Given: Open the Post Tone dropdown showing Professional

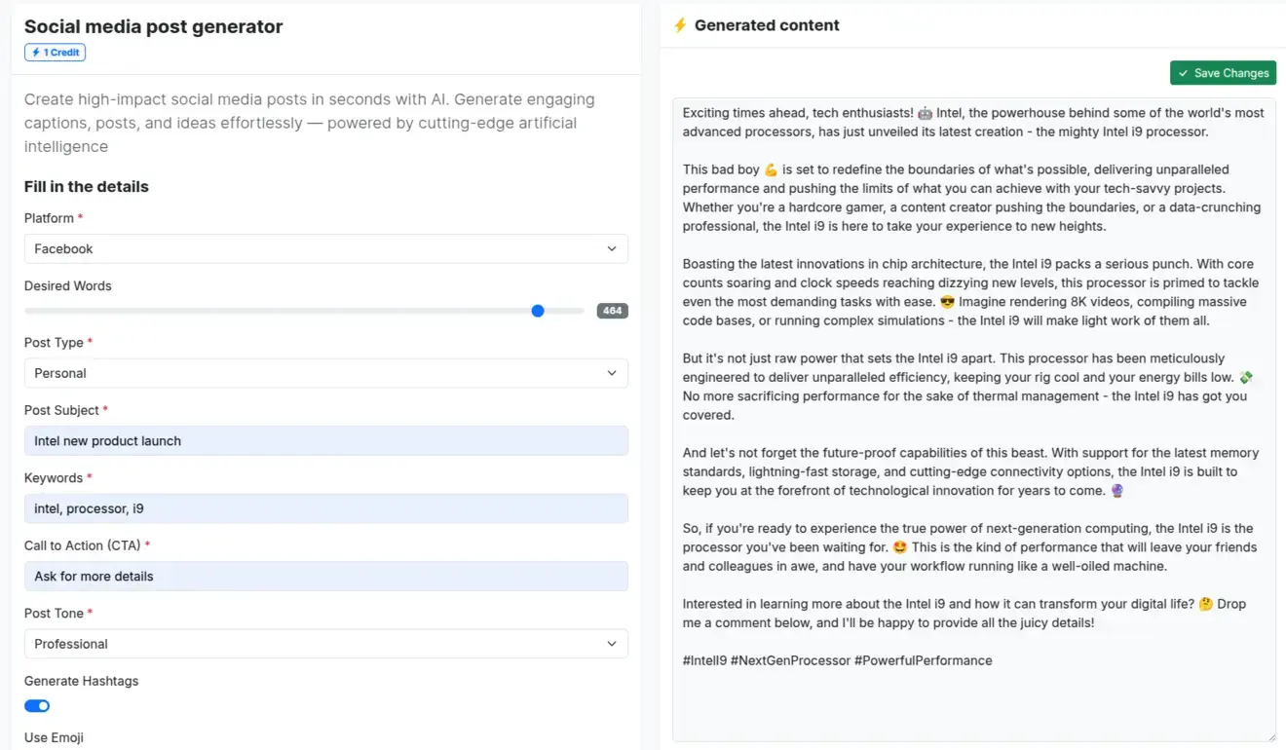Looking at the screenshot, I should click(x=325, y=644).
